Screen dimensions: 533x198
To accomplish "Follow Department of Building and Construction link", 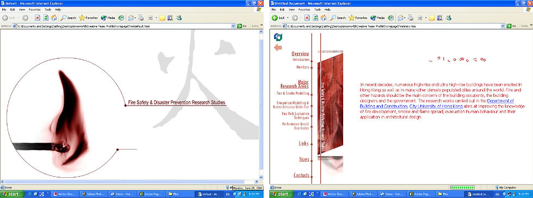I will click(x=437, y=104).
